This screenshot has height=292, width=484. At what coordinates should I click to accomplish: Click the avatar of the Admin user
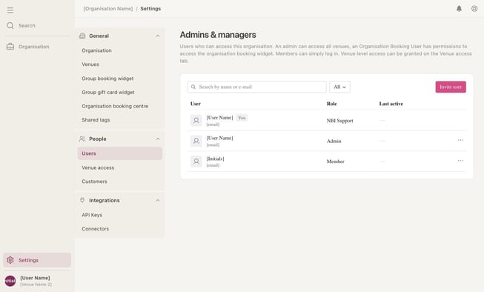coord(196,141)
